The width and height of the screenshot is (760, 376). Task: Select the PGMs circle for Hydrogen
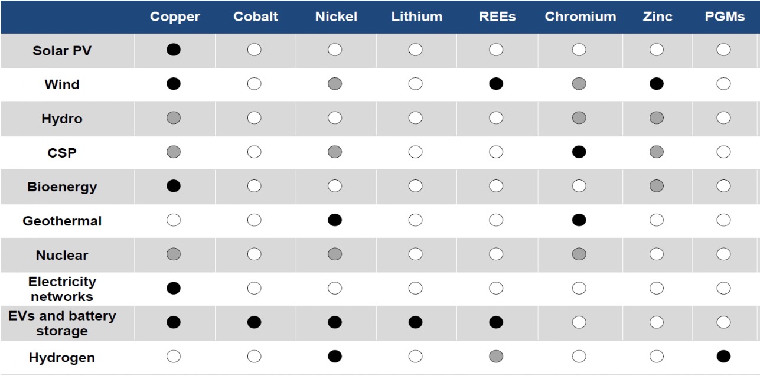[x=723, y=357]
